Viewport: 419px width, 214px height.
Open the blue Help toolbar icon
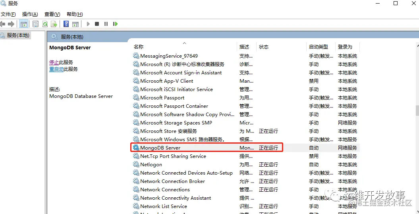tap(66, 24)
